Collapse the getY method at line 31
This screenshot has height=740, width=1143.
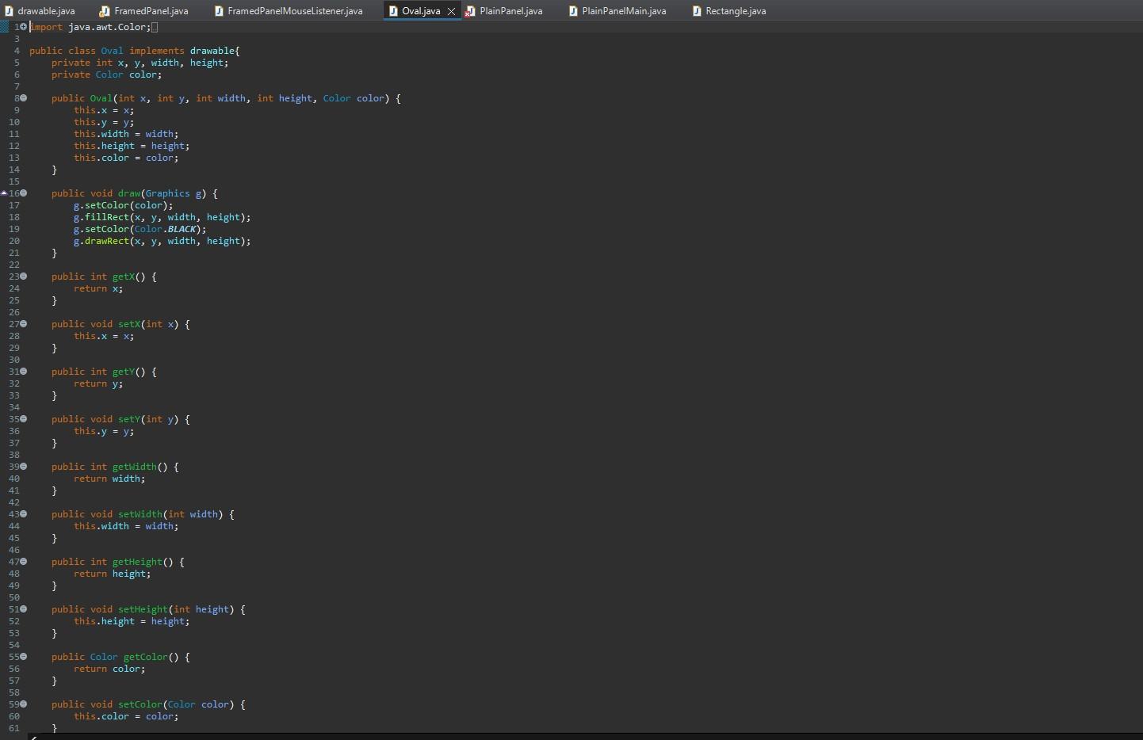[x=24, y=372]
